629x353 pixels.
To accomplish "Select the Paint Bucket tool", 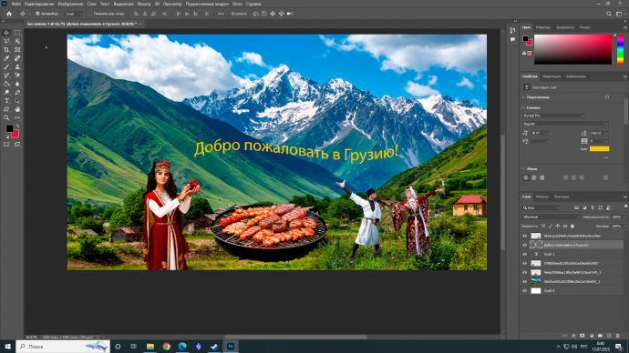I will coord(6,84).
